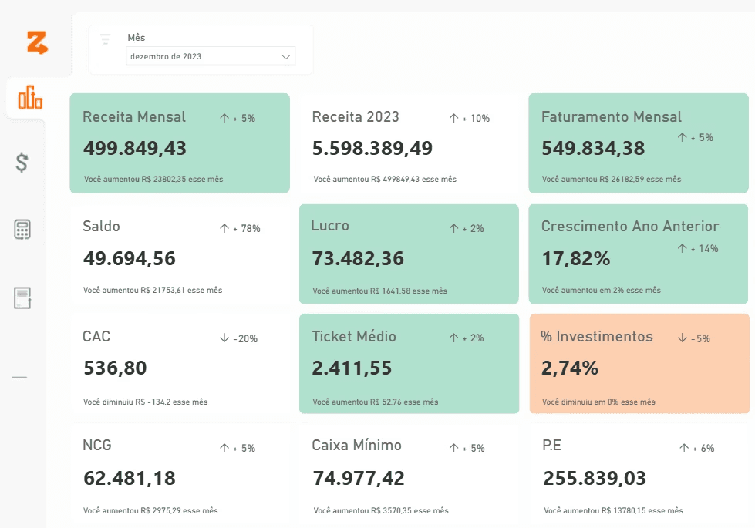Click the +78% change on Saldo

[x=247, y=229]
